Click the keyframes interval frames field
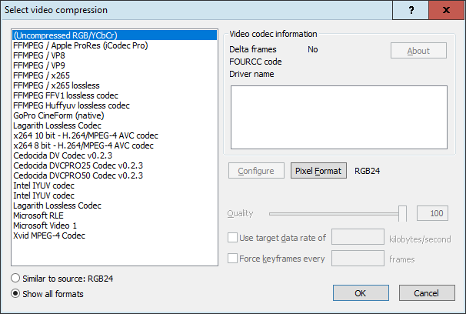This screenshot has width=466, height=314. 358,259
